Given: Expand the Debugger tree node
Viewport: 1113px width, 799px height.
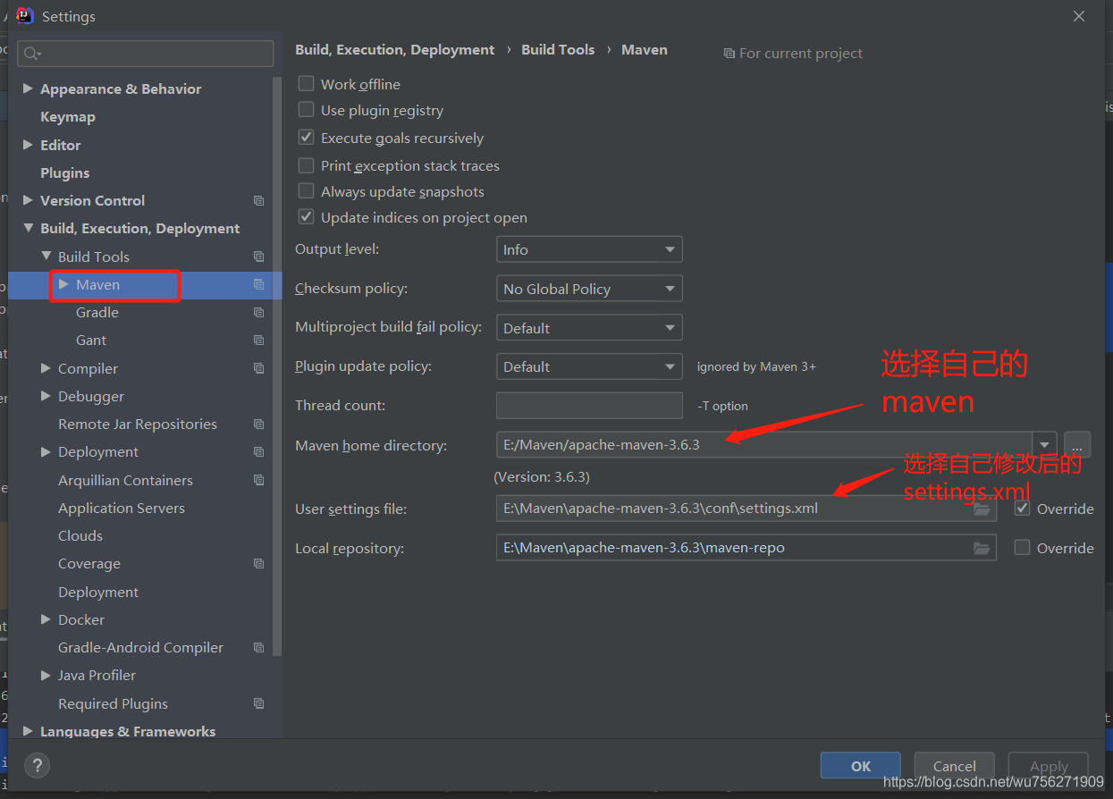Looking at the screenshot, I should [46, 396].
